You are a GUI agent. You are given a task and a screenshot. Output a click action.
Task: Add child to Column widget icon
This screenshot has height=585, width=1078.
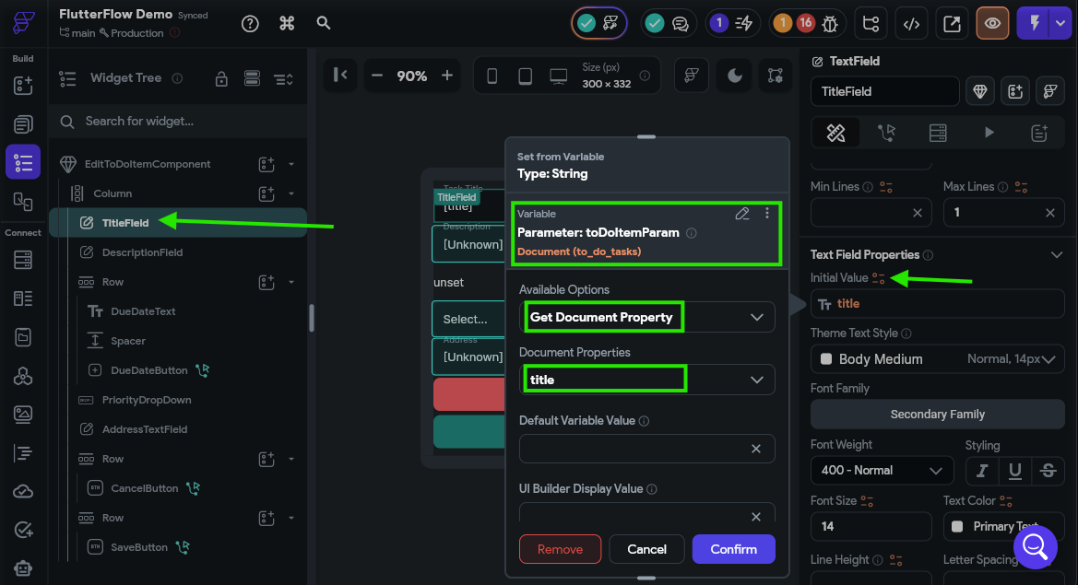click(x=267, y=193)
